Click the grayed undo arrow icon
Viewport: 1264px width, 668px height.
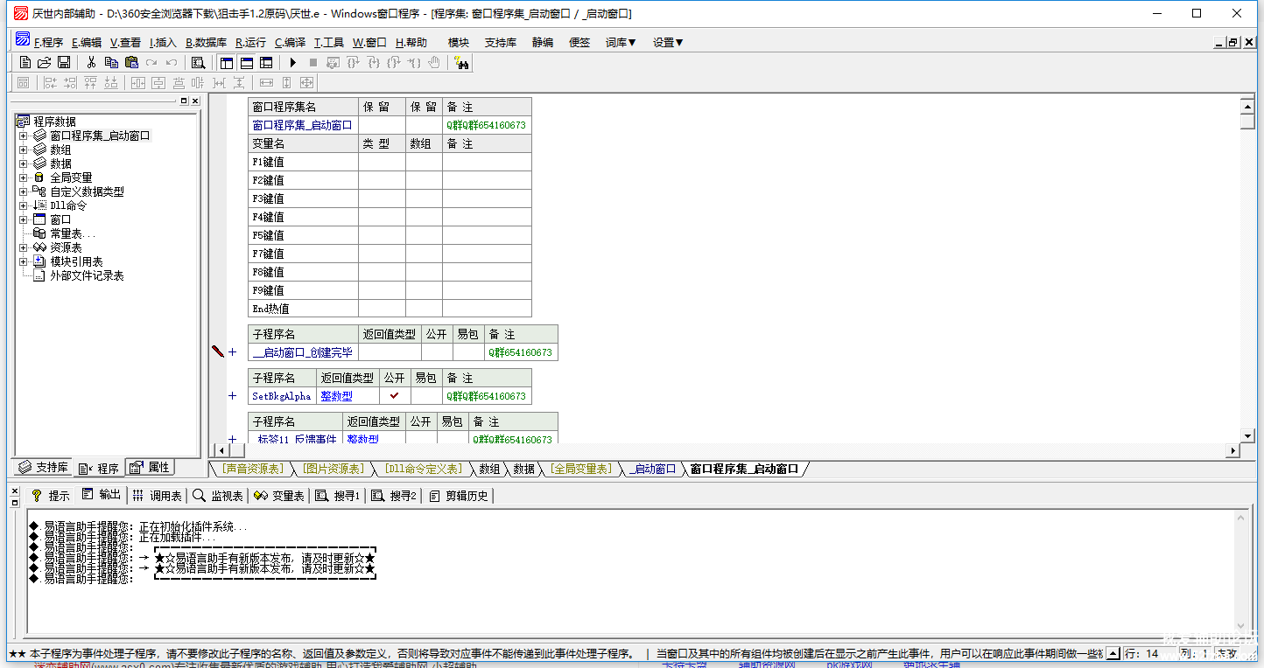172,62
